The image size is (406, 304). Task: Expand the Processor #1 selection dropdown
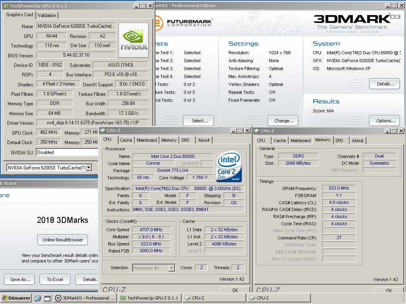tap(171, 268)
